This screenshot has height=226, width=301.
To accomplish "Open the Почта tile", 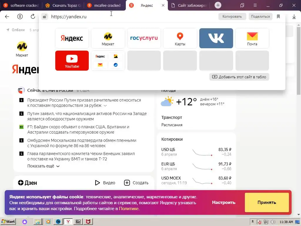I will pos(252,38).
